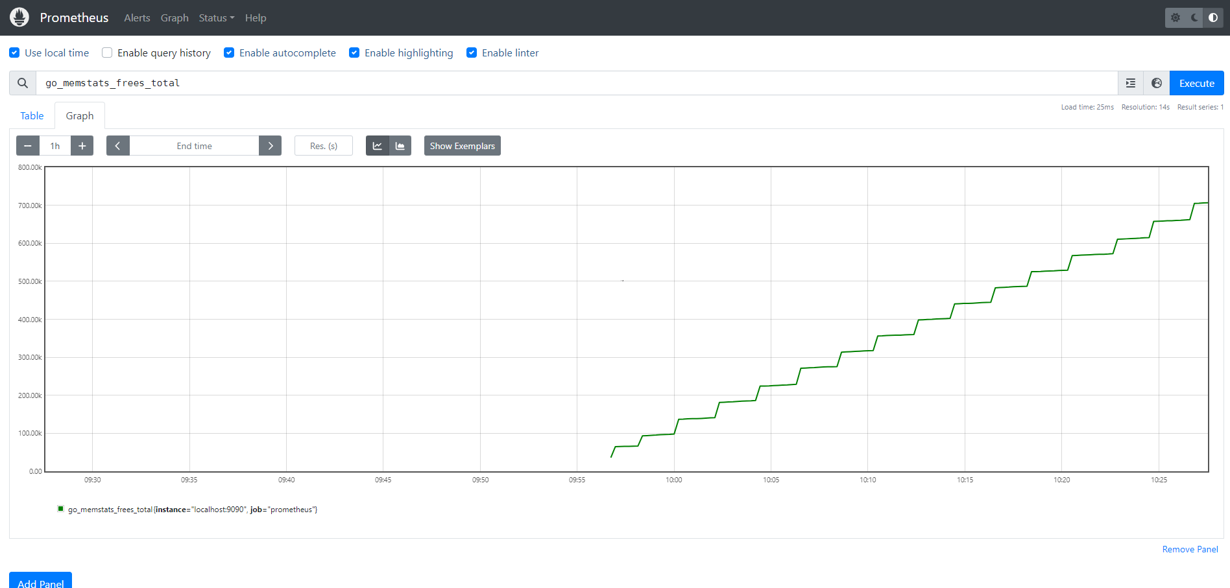The height and width of the screenshot is (588, 1230).
Task: Toggle the Enable linter checkbox
Action: point(472,53)
